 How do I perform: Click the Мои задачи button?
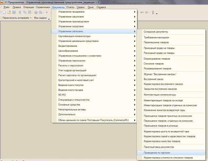coord(40,18)
